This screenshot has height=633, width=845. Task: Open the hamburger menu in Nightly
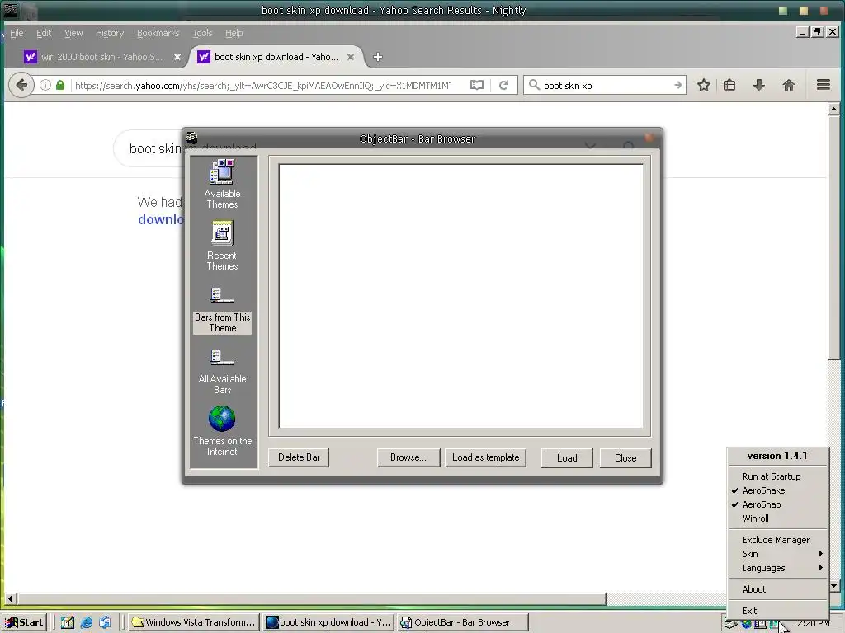coord(823,85)
